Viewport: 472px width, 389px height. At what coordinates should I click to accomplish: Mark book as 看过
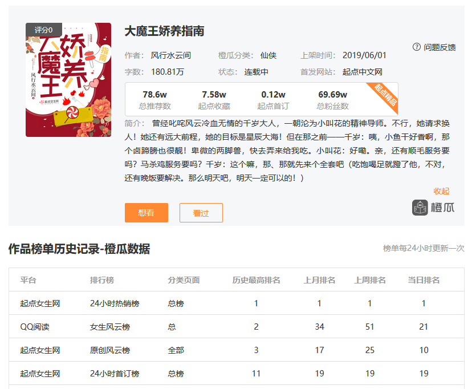pyautogui.click(x=201, y=213)
